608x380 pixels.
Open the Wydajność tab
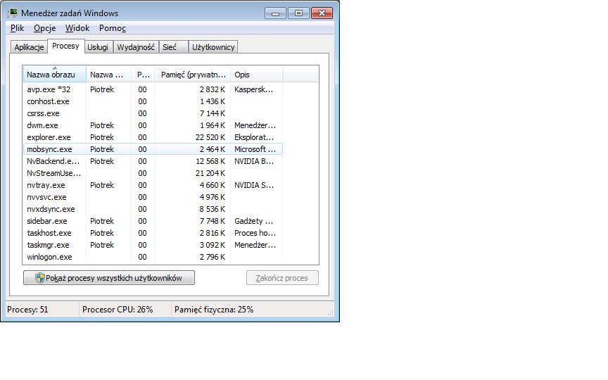coord(136,47)
